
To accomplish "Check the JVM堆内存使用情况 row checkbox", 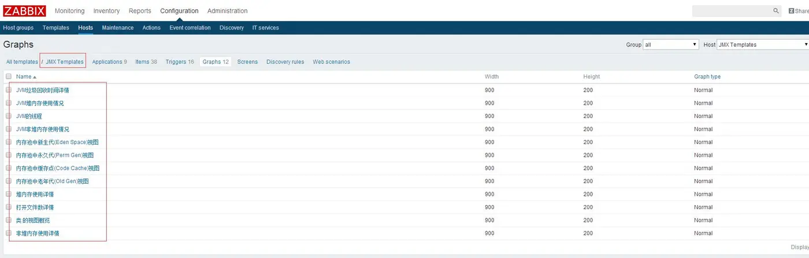I will click(x=9, y=103).
